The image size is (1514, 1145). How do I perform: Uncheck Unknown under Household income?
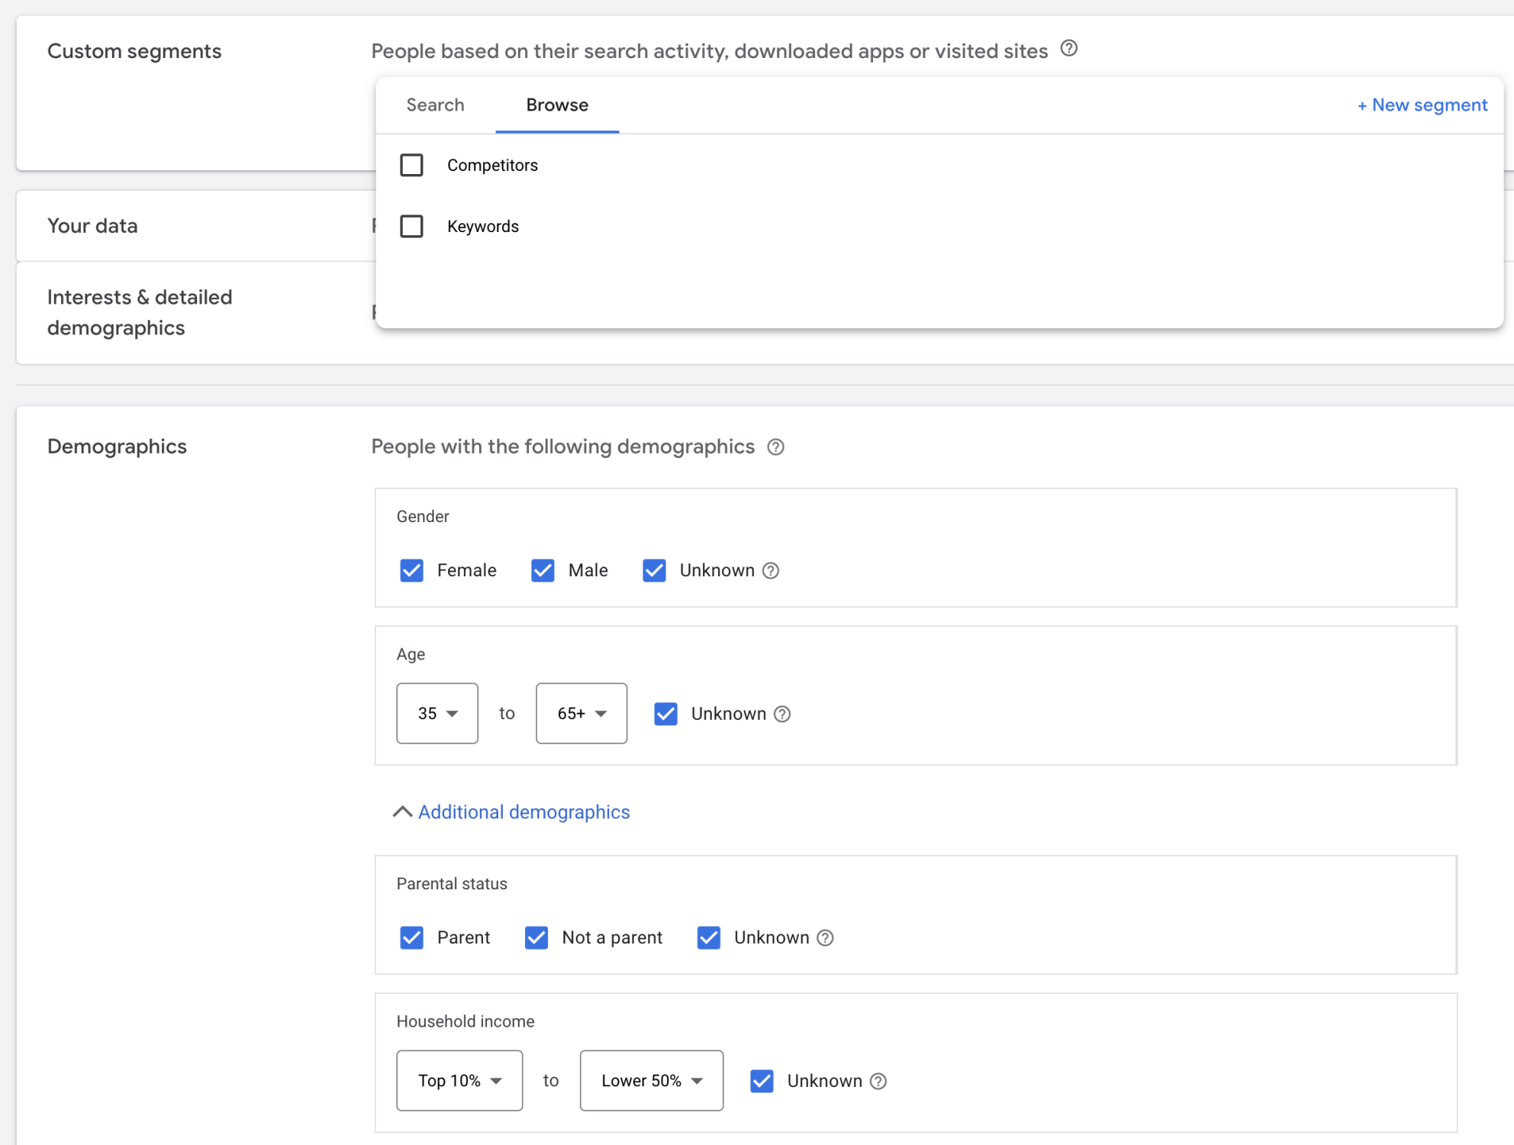761,1080
